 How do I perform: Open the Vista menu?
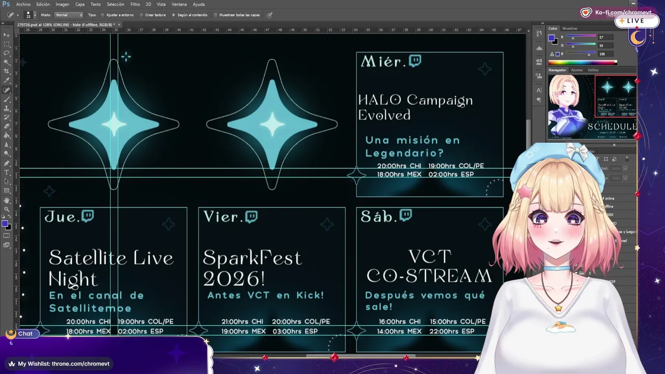pos(161,4)
